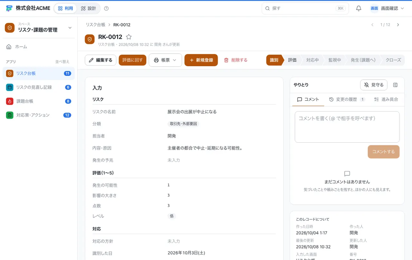Image resolution: width=412 pixels, height=260 pixels.
Task: Collapse the やりとり side panel icon
Action: pyautogui.click(x=396, y=85)
